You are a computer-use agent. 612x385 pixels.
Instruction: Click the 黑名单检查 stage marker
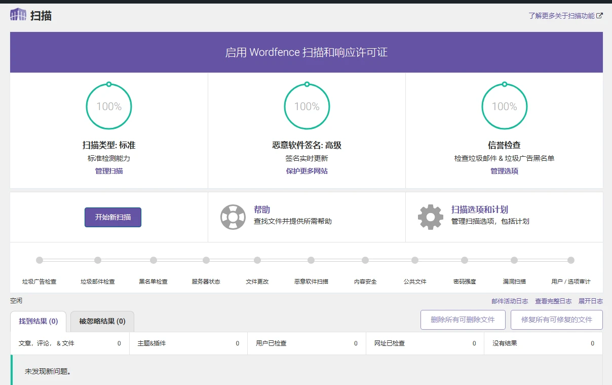tap(154, 260)
